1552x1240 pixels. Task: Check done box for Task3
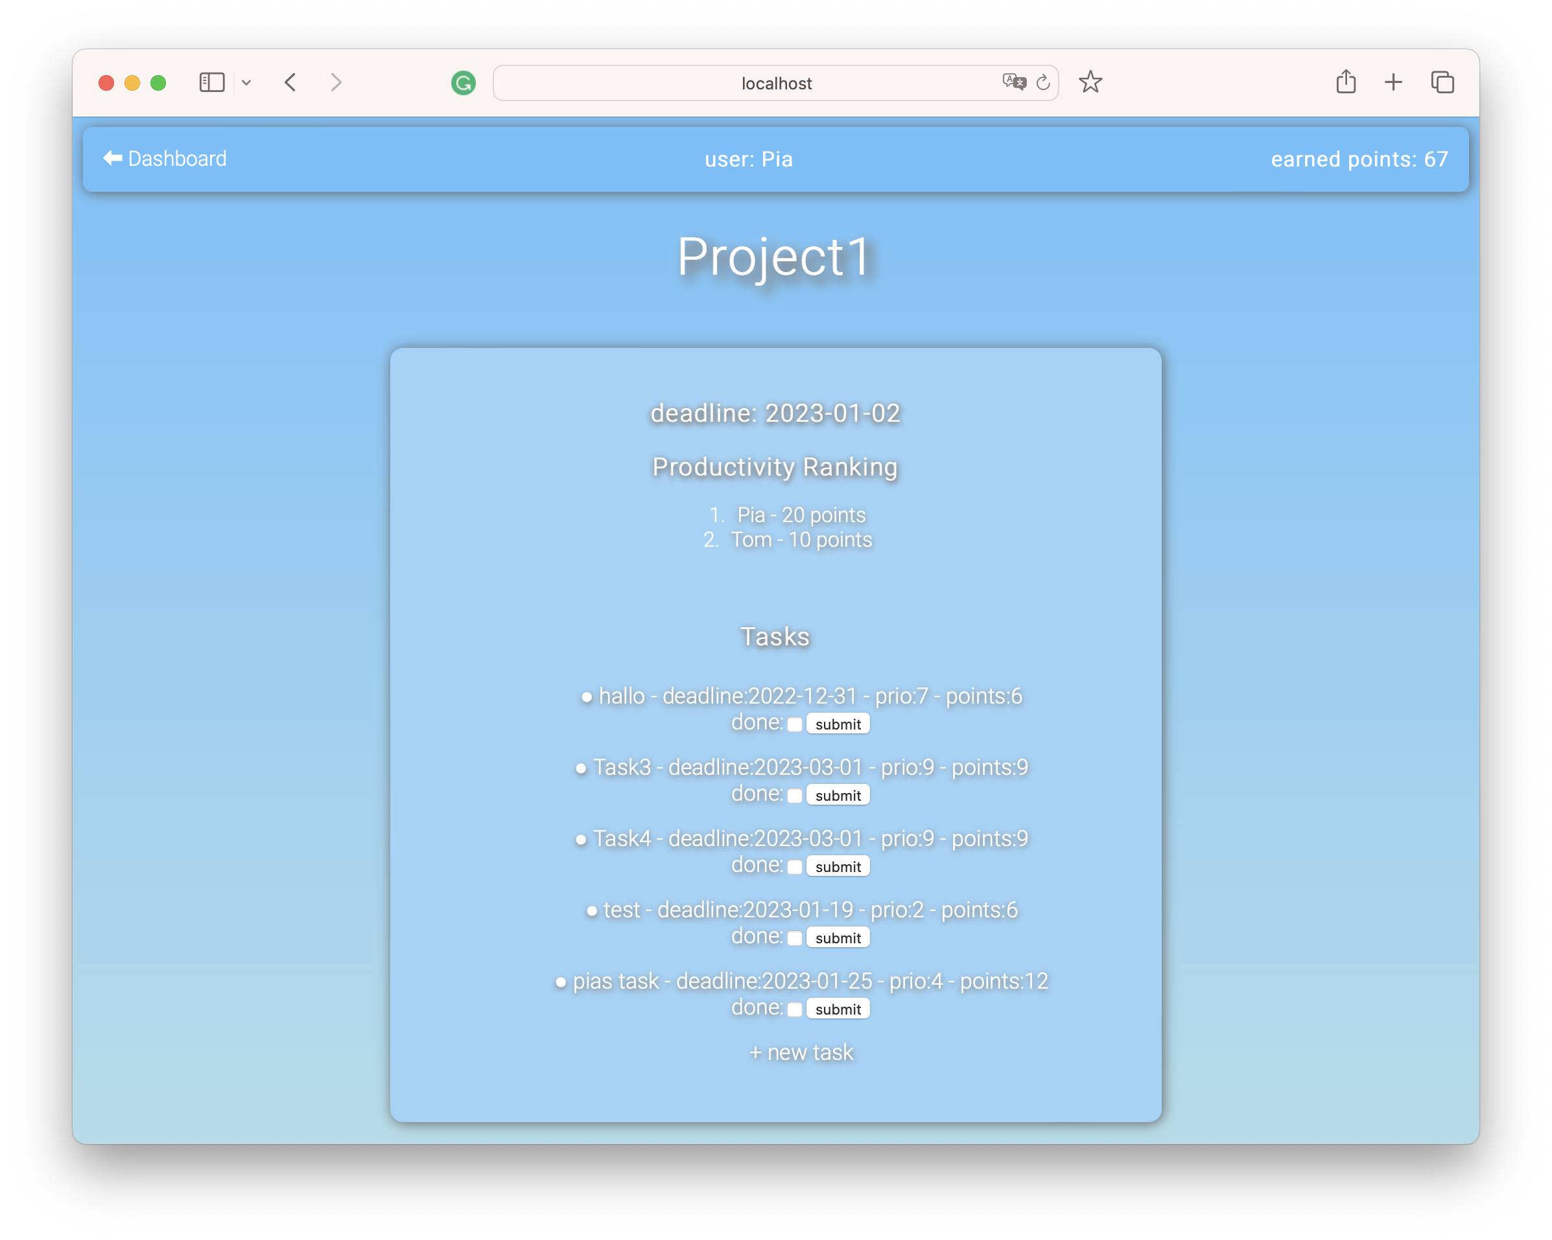point(795,796)
